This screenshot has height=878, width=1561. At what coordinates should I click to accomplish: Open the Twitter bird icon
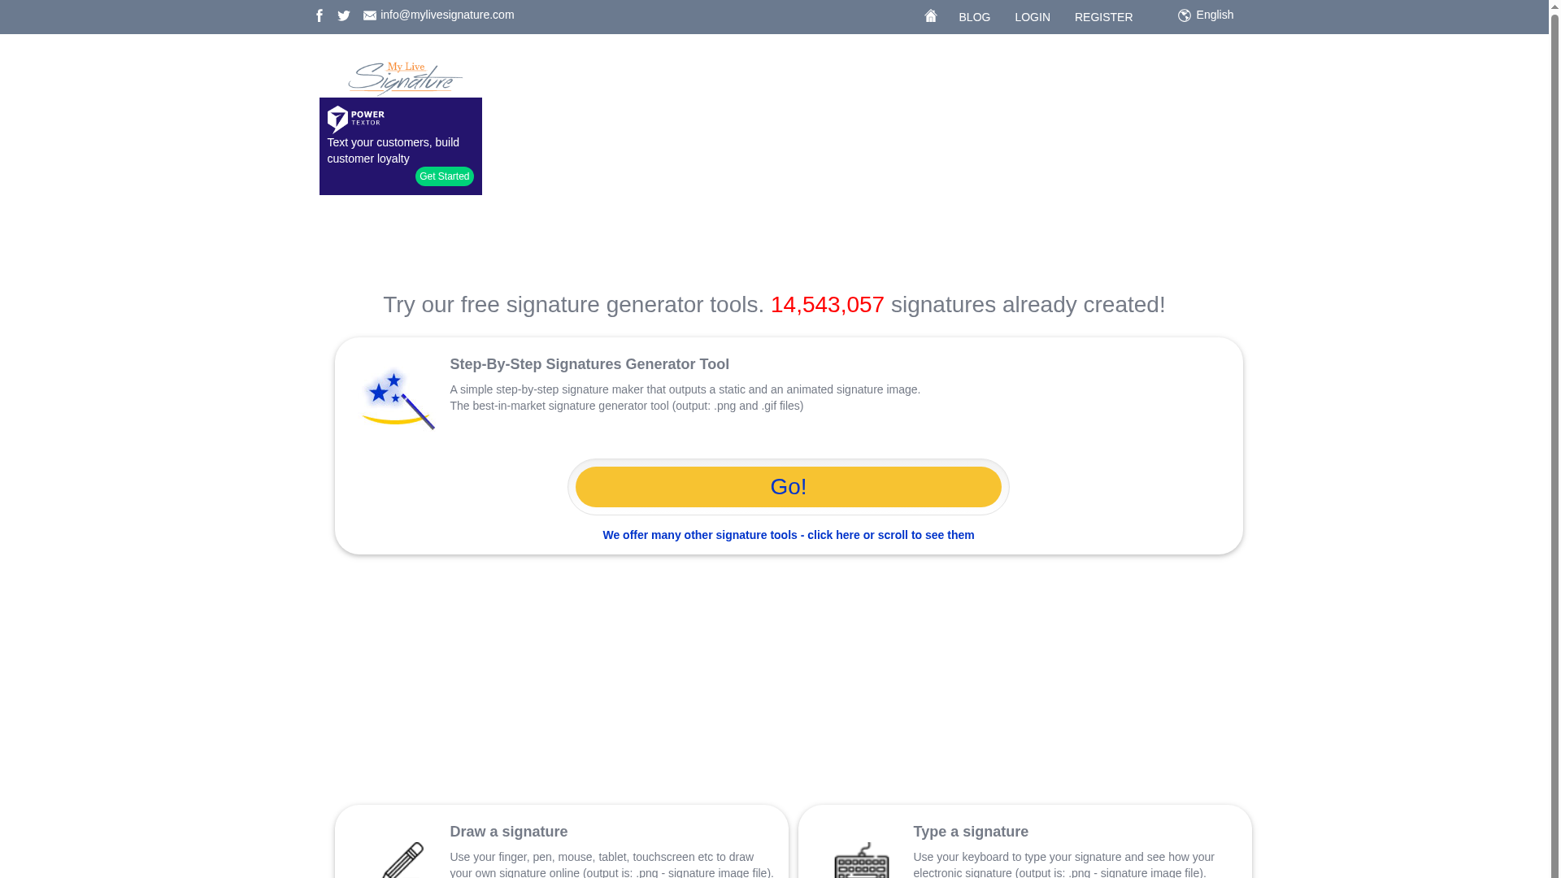(344, 15)
